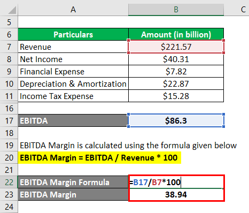
Task: Select row 18 header
Action: (9, 133)
